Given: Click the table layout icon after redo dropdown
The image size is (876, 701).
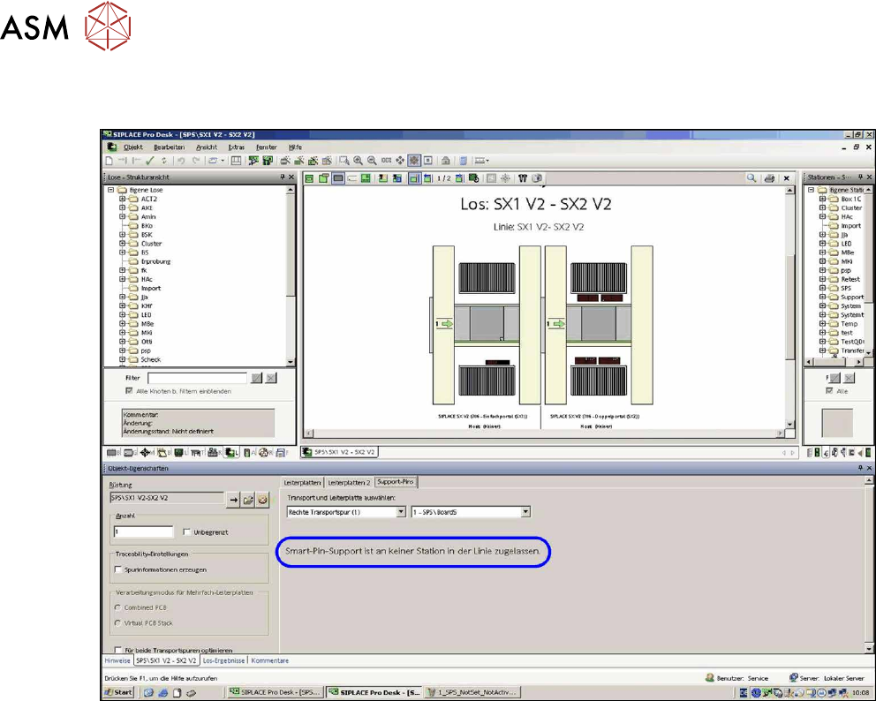Looking at the screenshot, I should [x=237, y=161].
